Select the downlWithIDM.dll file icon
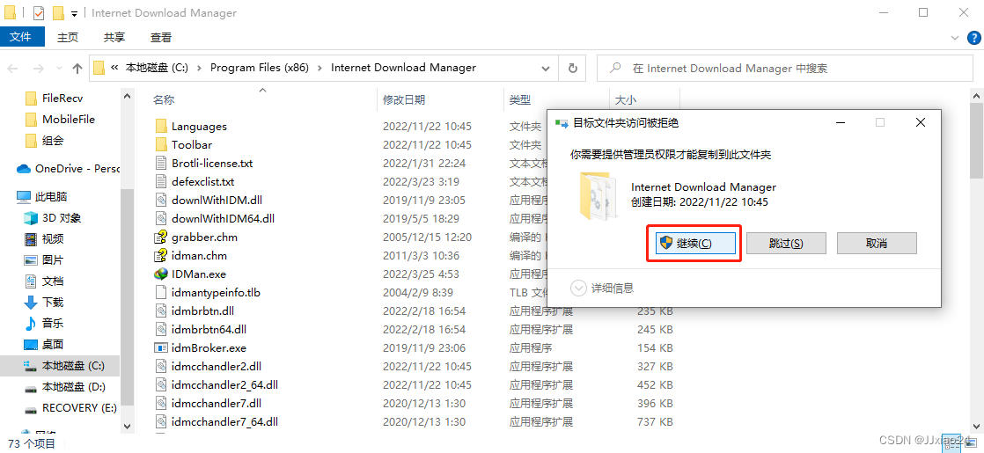 point(161,201)
